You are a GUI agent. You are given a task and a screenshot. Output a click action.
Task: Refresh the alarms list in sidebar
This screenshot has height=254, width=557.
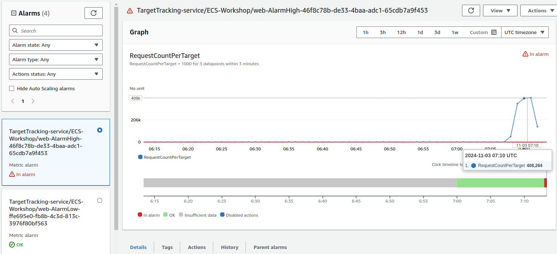[93, 13]
